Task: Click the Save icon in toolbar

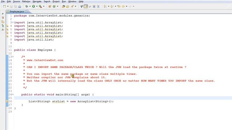Action: pos(11,6)
